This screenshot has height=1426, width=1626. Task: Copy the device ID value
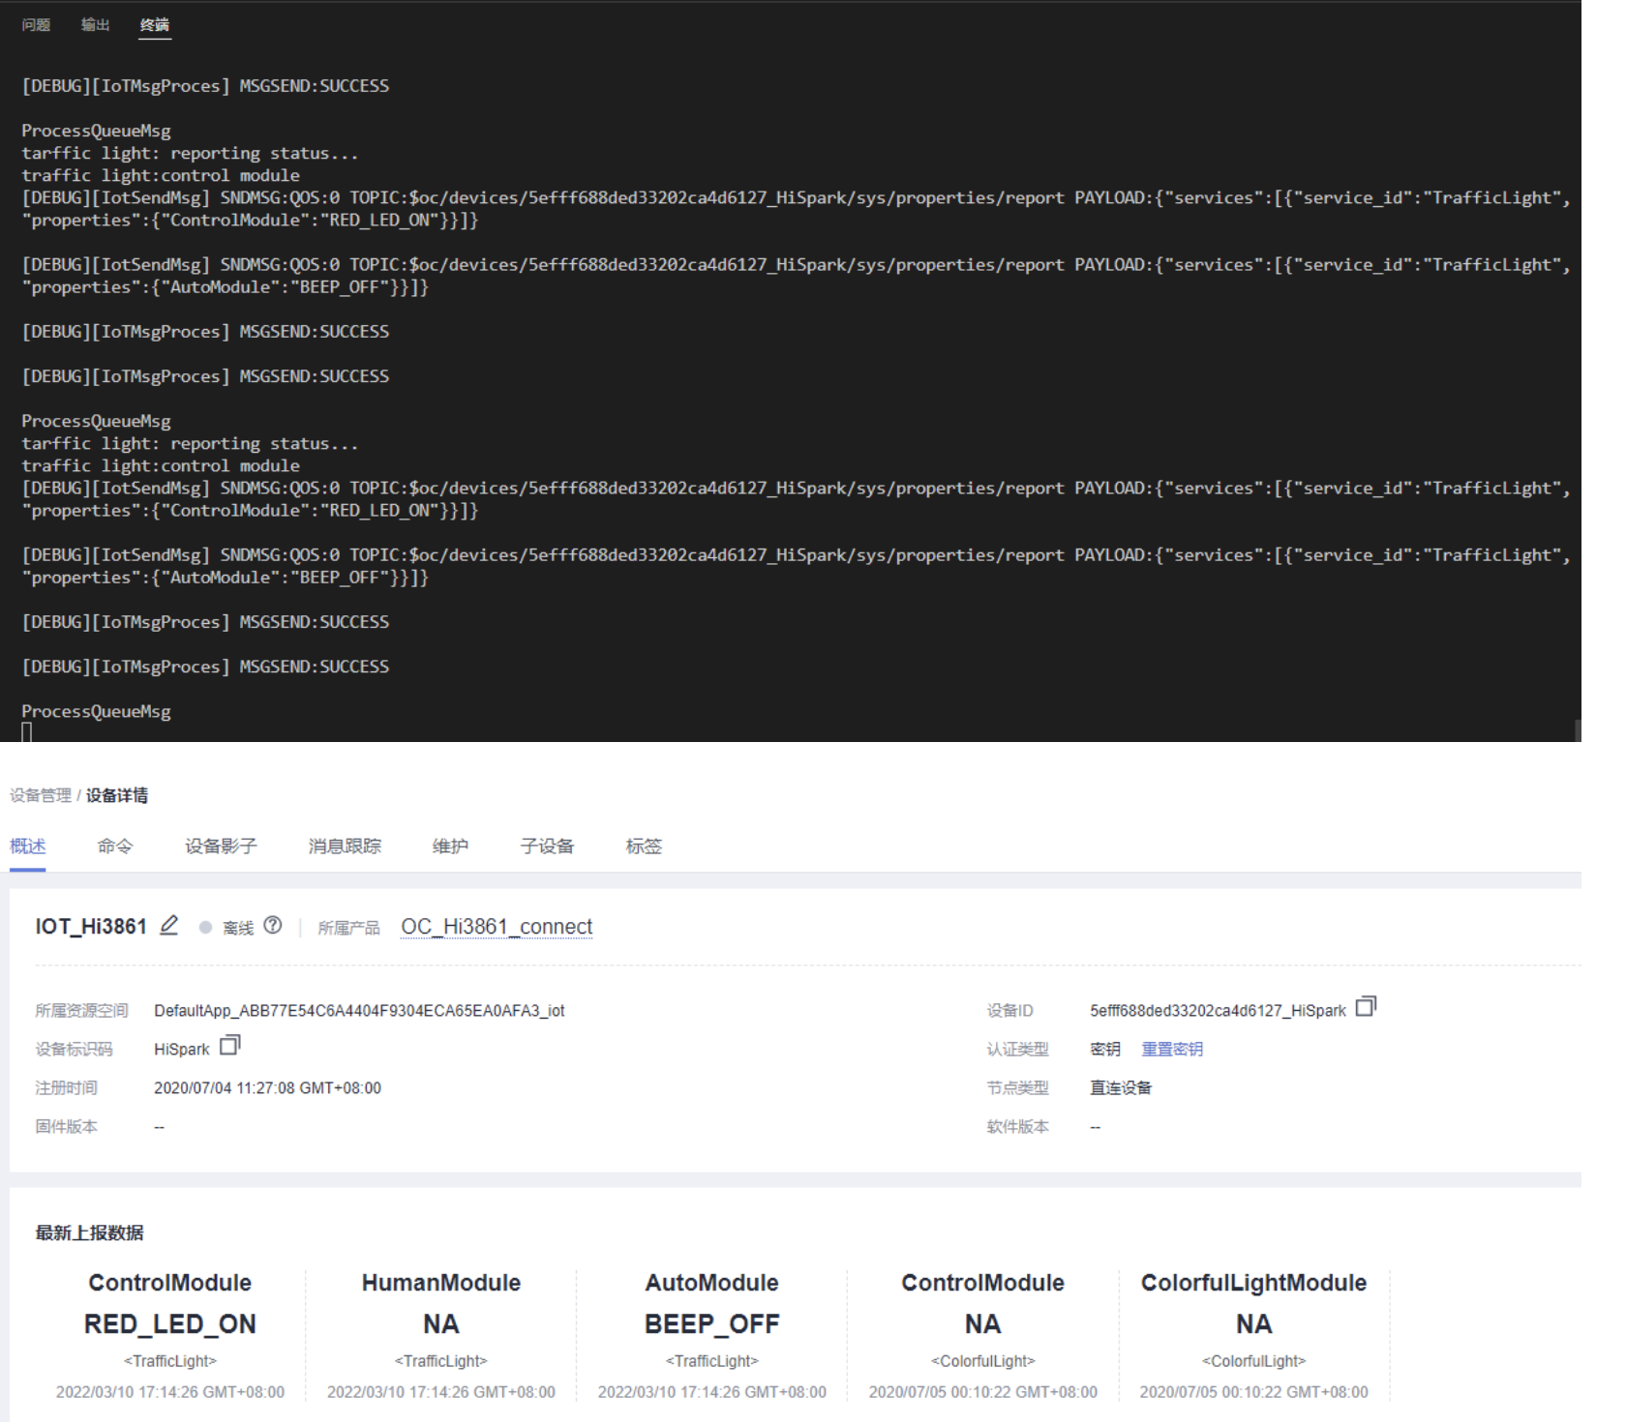(x=1366, y=1007)
